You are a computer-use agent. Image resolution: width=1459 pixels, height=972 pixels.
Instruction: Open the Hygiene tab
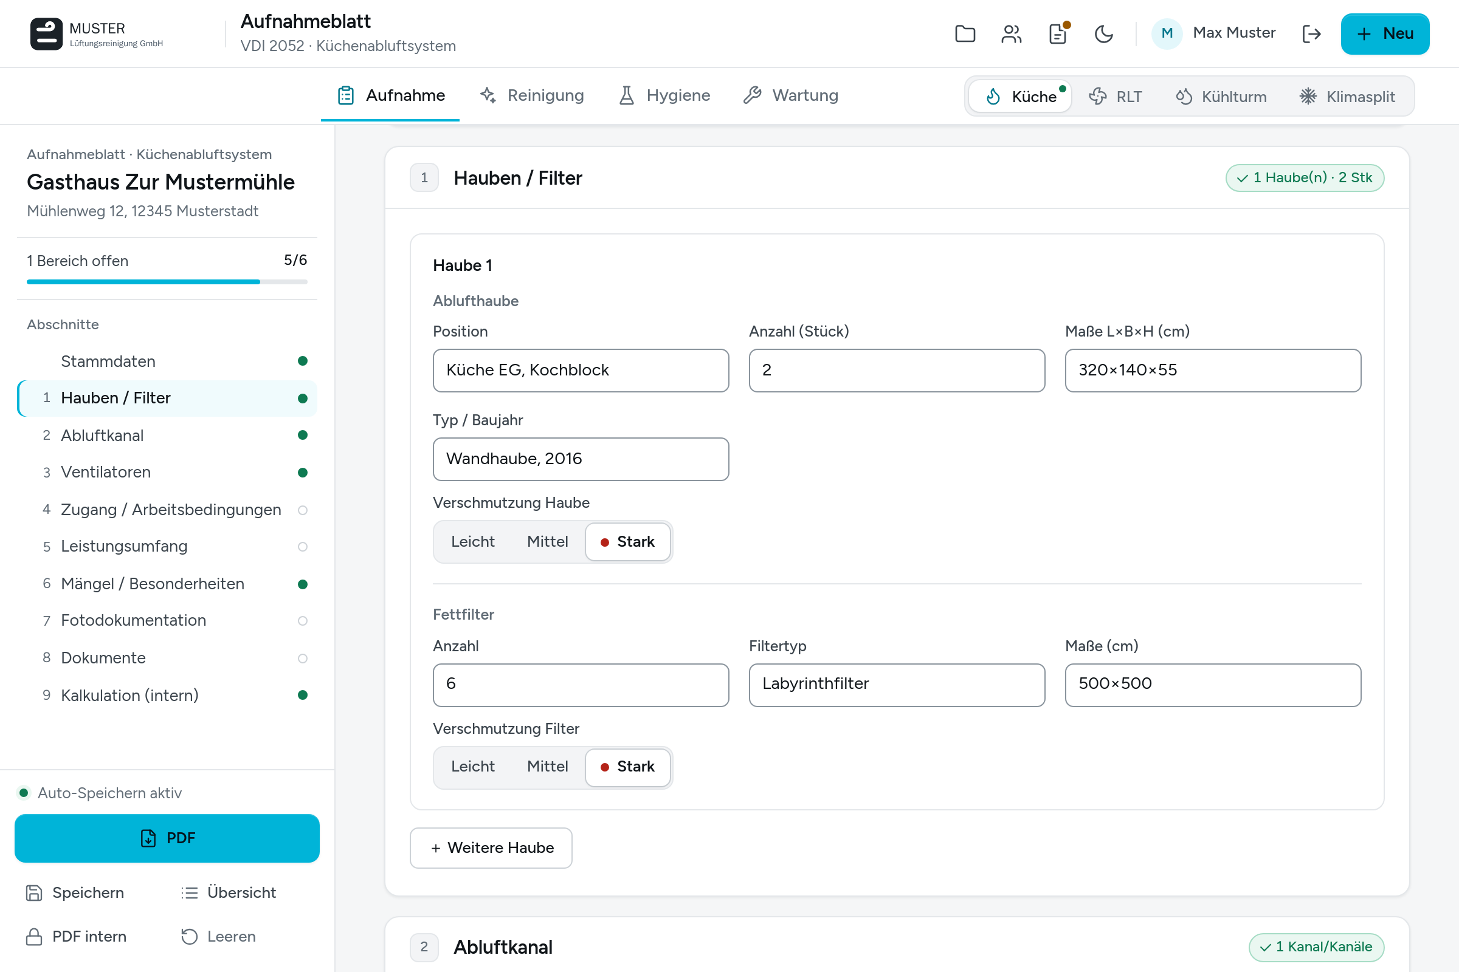pos(664,95)
